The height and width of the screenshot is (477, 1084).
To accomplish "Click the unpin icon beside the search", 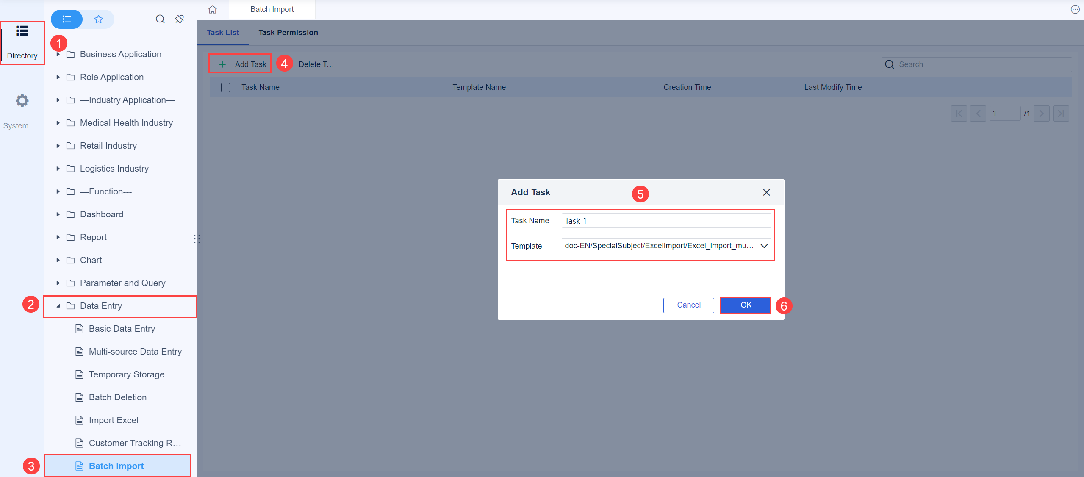I will tap(179, 19).
